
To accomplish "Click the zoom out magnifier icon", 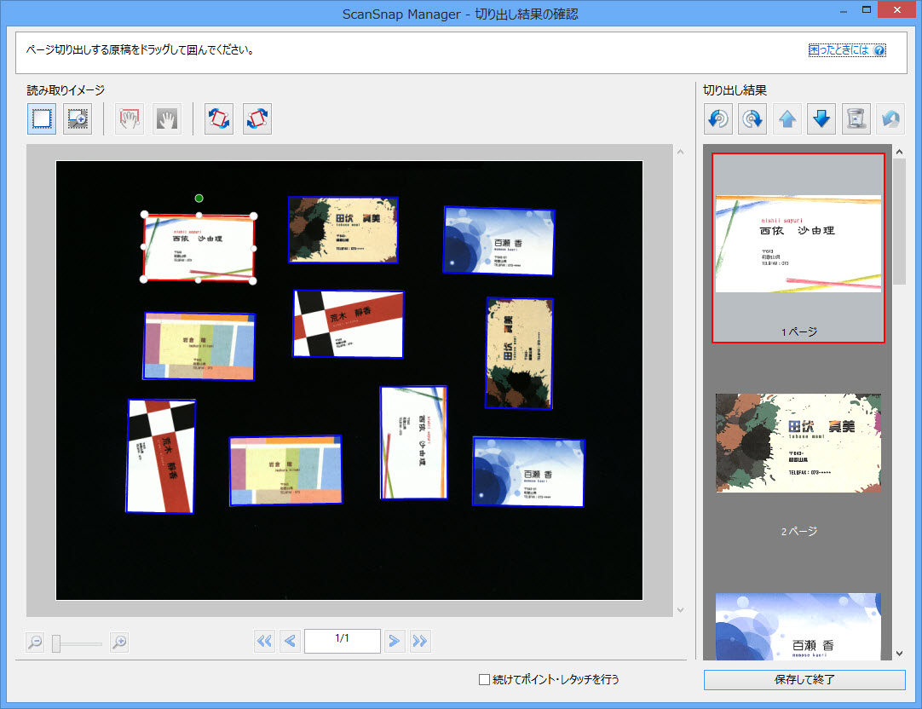I will [35, 643].
